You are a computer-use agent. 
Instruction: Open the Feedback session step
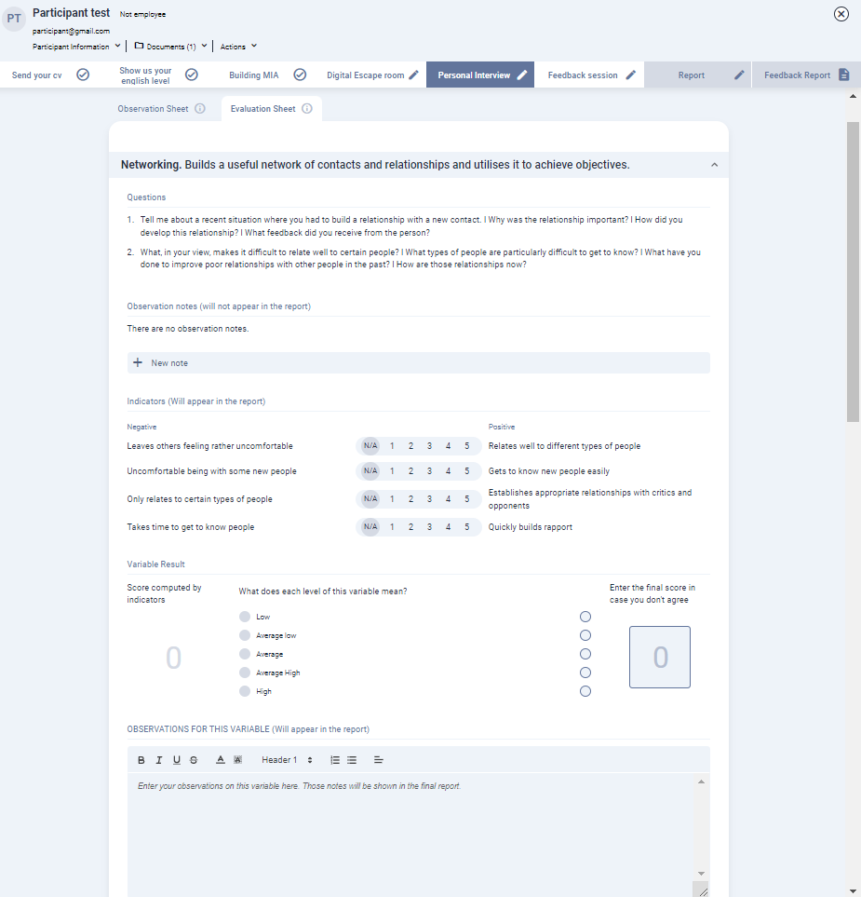pyautogui.click(x=583, y=75)
